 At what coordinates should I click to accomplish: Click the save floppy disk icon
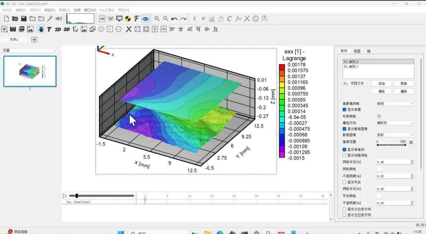(x=24, y=19)
